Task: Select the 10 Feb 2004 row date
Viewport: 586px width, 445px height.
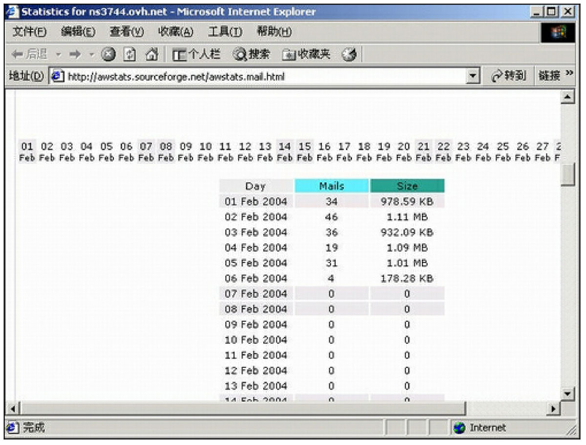Action: [x=256, y=340]
